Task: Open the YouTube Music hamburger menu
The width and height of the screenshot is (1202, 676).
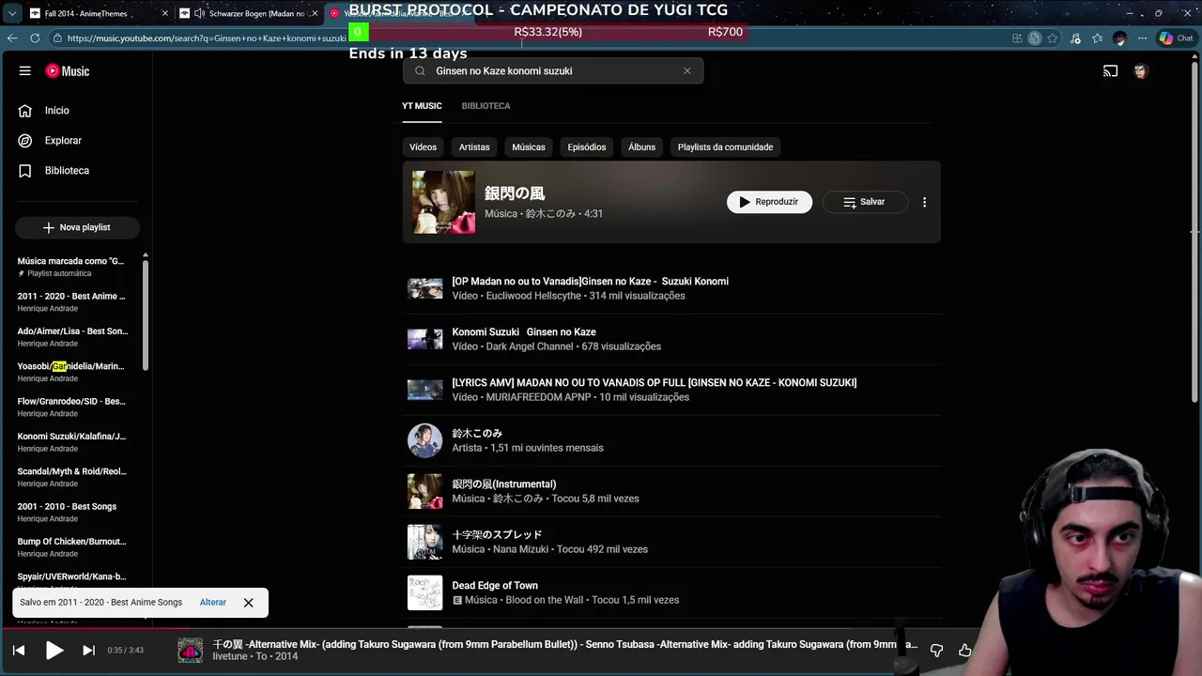Action: pyautogui.click(x=25, y=71)
